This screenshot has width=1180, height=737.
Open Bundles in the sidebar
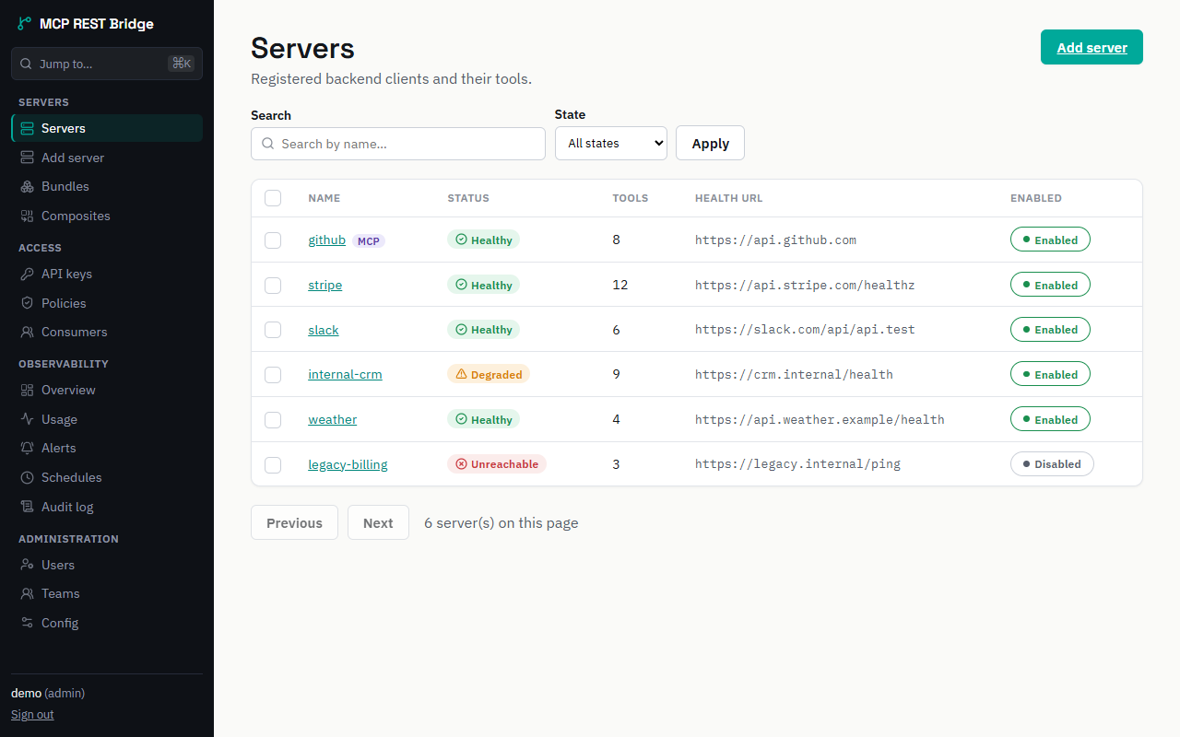click(x=107, y=186)
